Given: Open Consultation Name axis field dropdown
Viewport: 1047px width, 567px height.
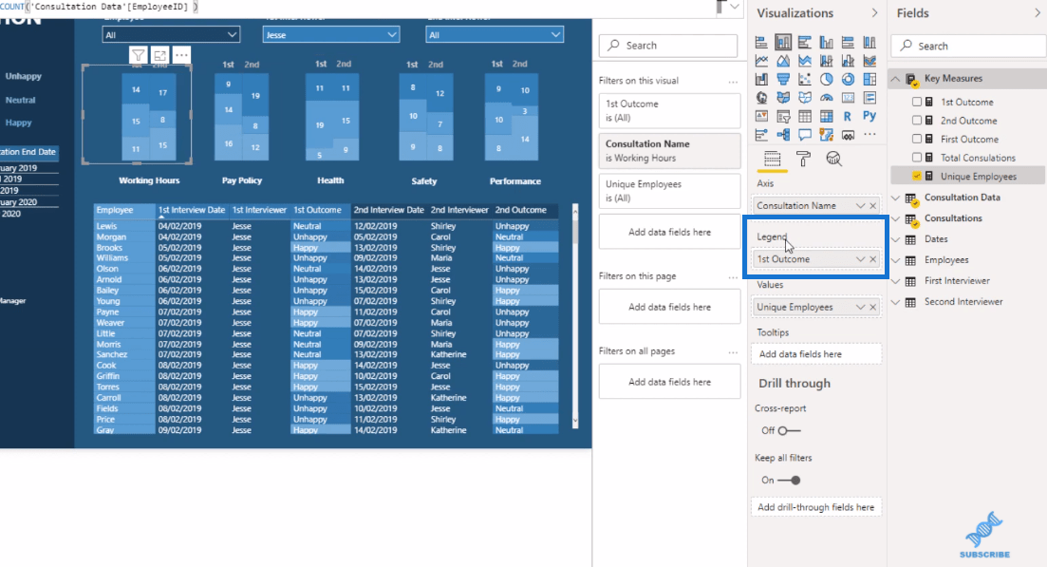Looking at the screenshot, I should 860,206.
